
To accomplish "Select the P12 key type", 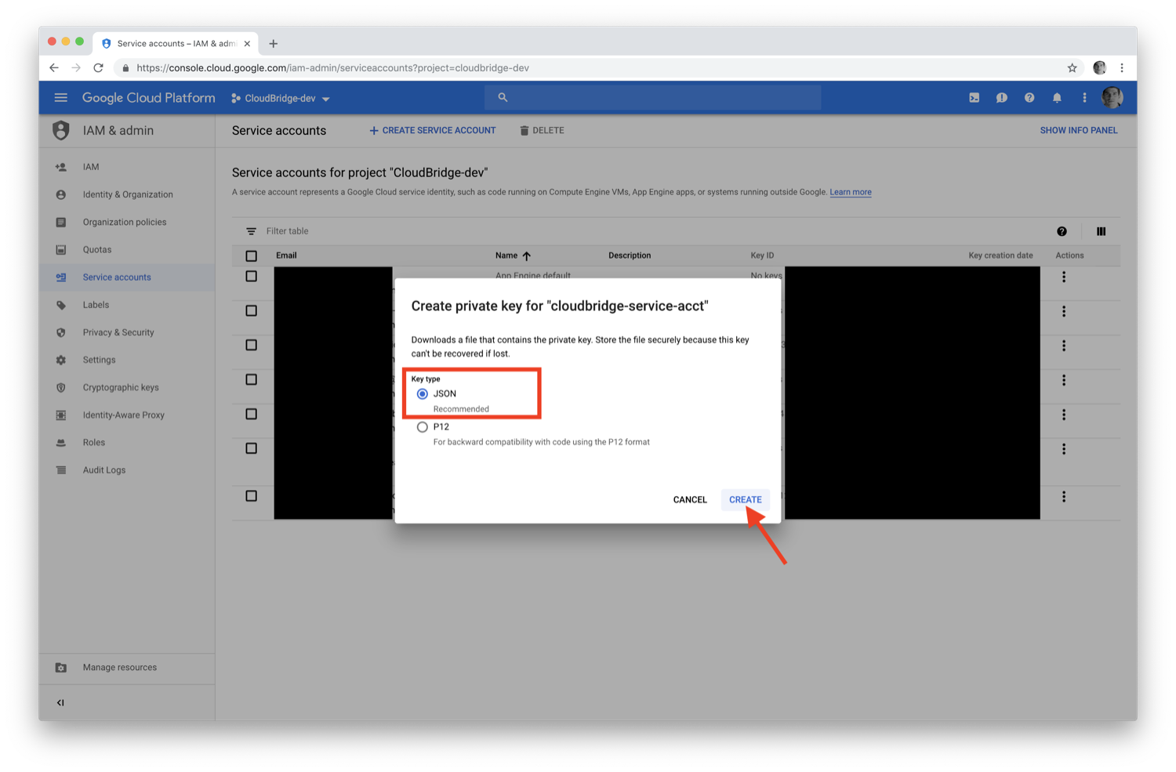I will tap(423, 427).
